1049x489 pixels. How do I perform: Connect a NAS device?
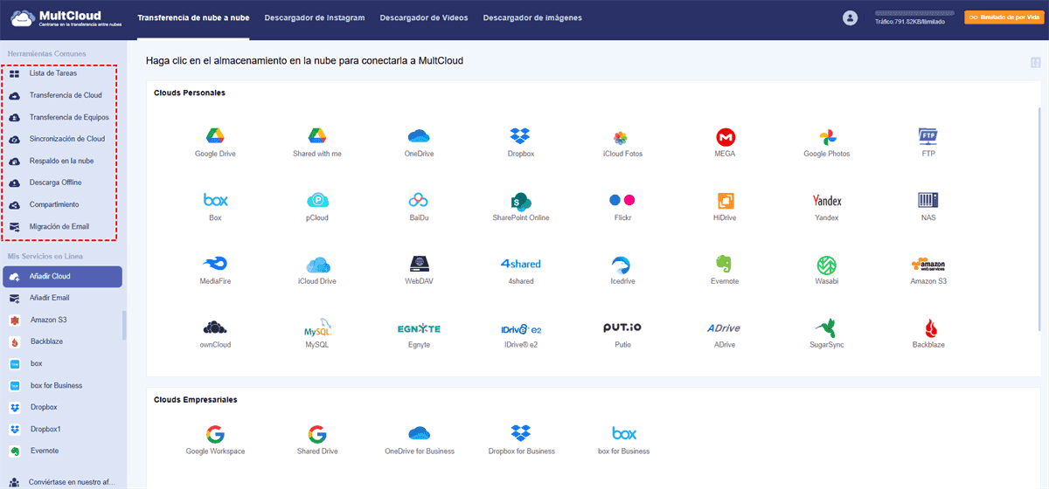pos(928,206)
